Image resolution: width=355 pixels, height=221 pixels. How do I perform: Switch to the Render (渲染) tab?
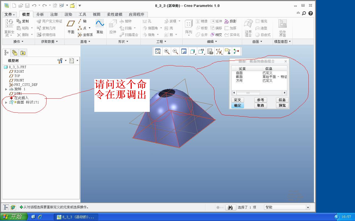(x=68, y=14)
